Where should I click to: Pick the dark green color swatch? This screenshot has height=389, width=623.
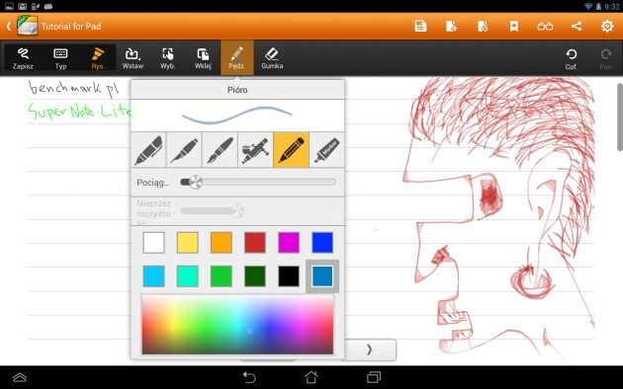click(255, 276)
